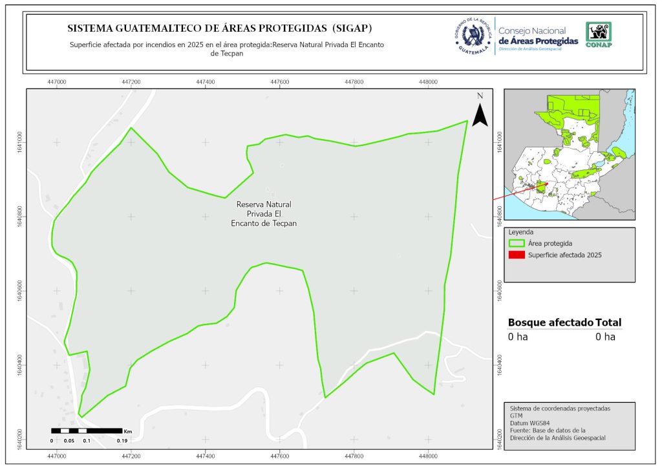Click the 0 ha value under Total
The height and width of the screenshot is (468, 662).
coord(605,337)
